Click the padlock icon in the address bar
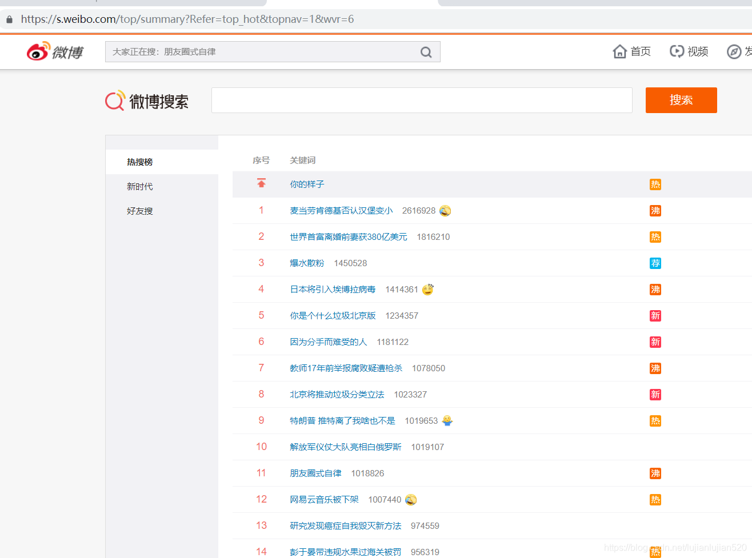The width and height of the screenshot is (752, 558). (9, 19)
